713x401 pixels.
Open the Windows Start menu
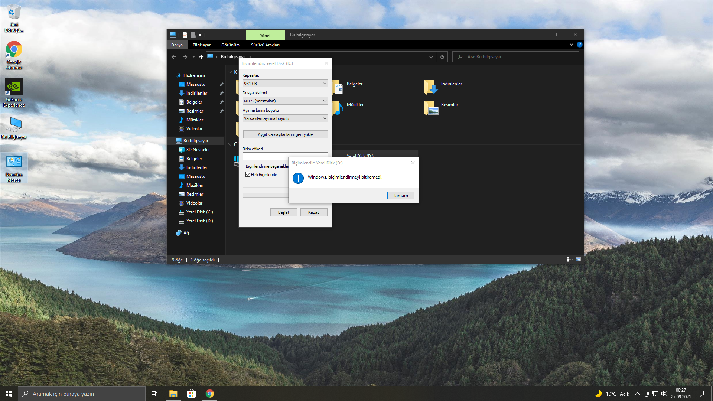point(9,394)
